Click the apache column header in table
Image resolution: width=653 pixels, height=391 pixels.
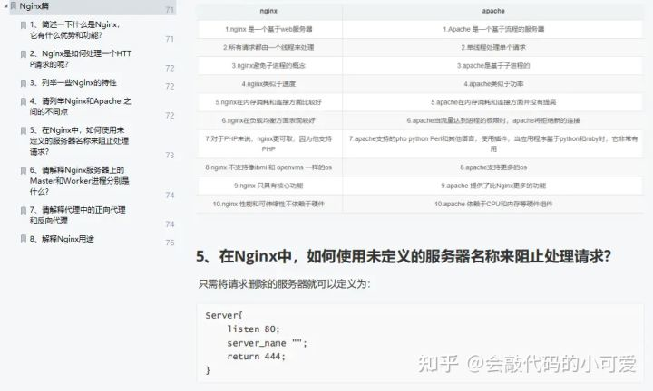[x=493, y=11]
